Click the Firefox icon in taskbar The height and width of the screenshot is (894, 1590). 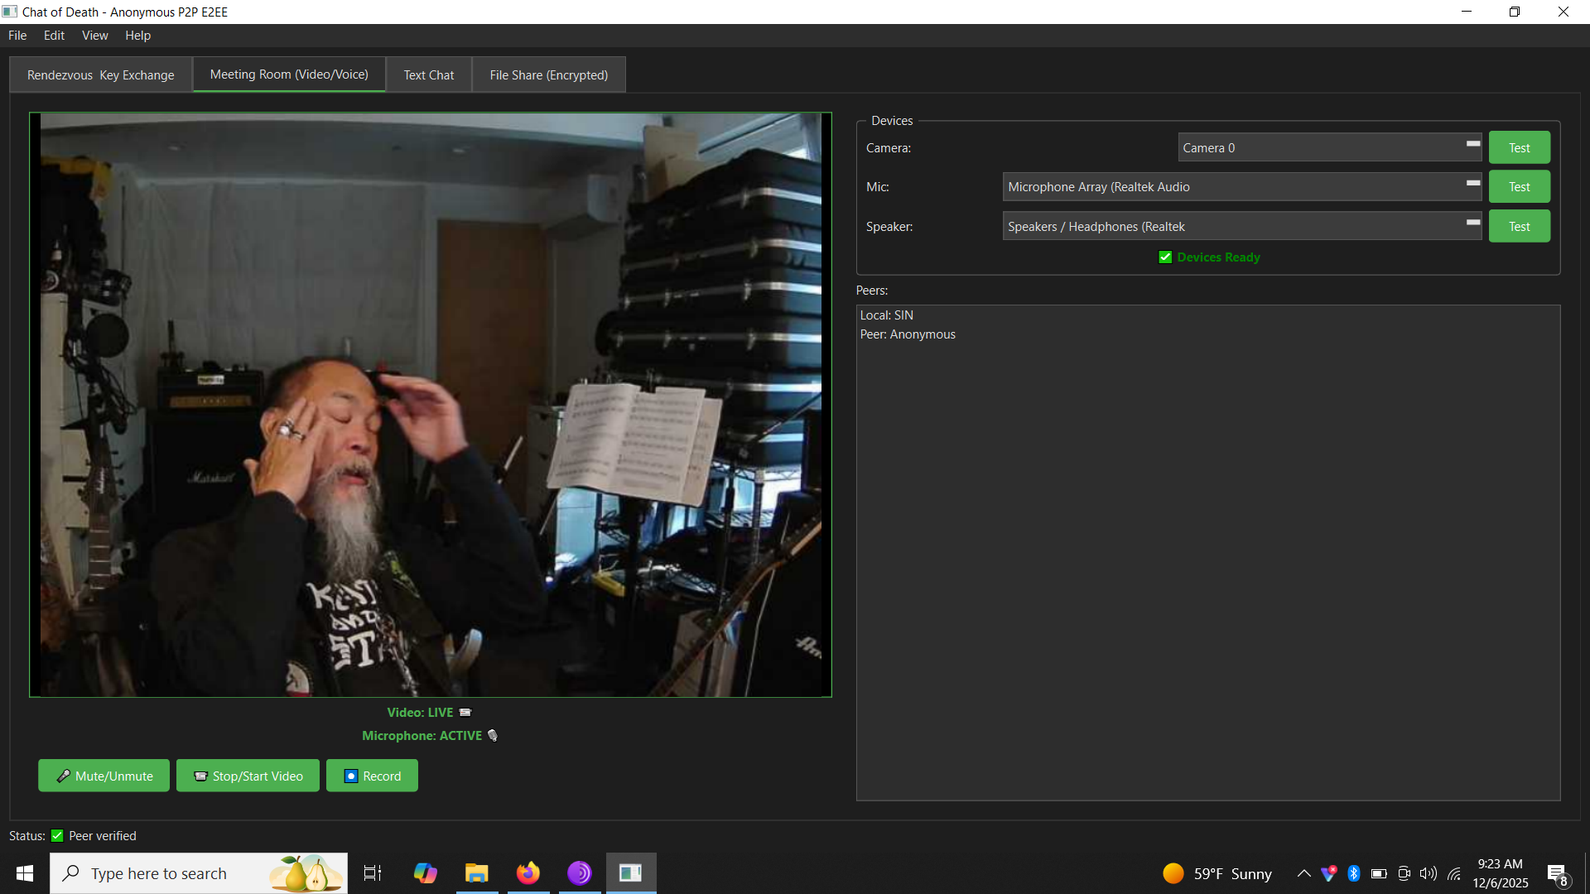click(528, 873)
